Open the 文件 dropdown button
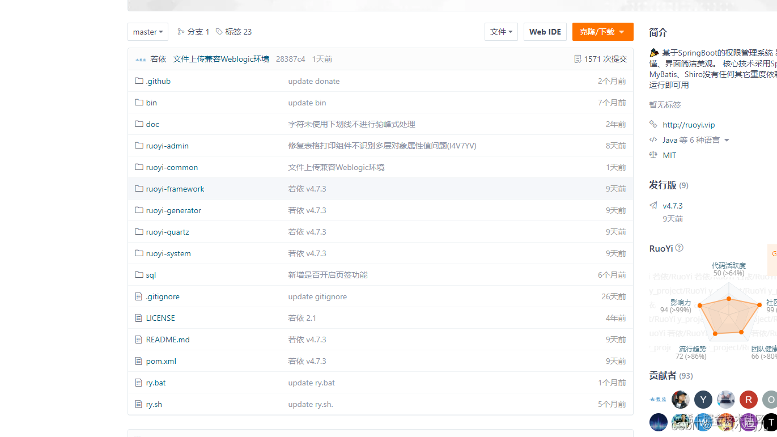Screen dimensions: 777x437 501,32
